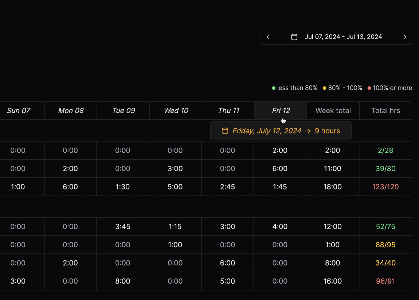Click yellow '80% - 100%' legend dot
The image size is (419, 300).
(324, 88)
